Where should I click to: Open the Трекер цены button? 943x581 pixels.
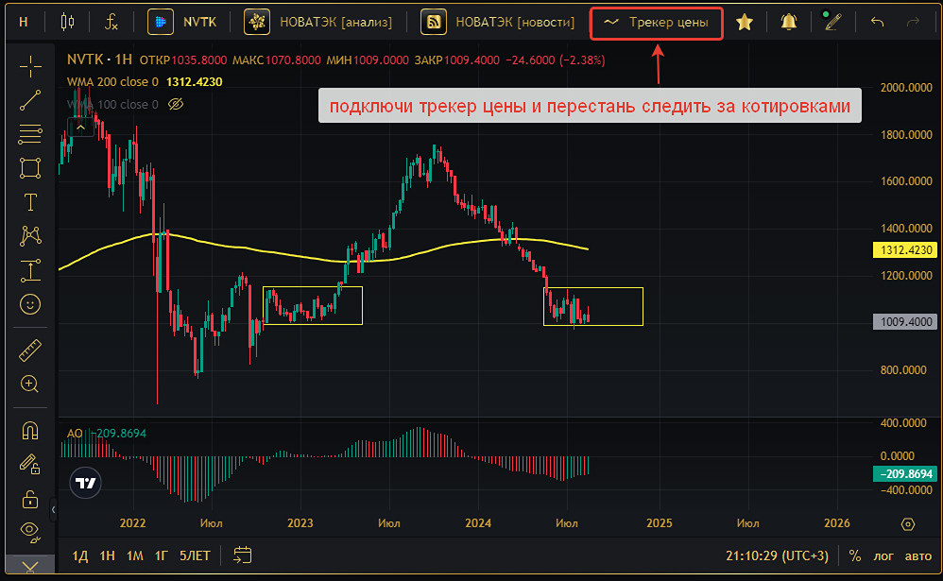(656, 23)
